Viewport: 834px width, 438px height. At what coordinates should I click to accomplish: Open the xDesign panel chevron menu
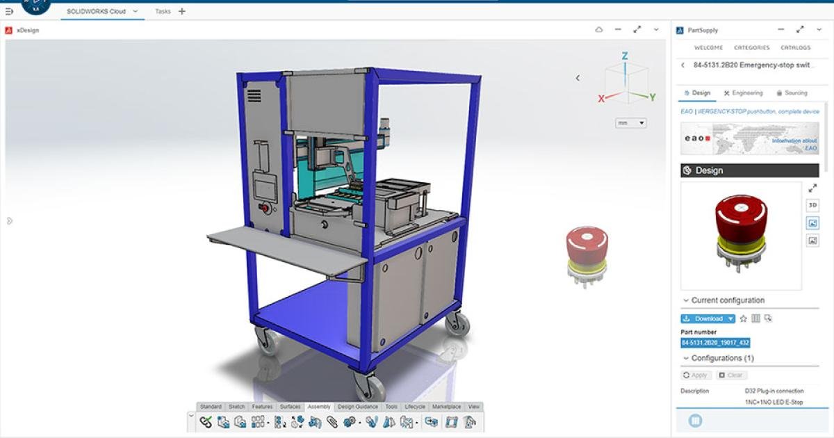(656, 30)
